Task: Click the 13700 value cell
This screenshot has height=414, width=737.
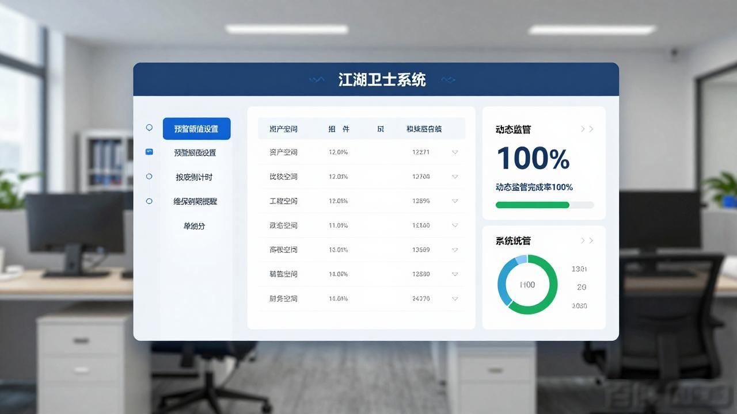Action: pos(421,177)
